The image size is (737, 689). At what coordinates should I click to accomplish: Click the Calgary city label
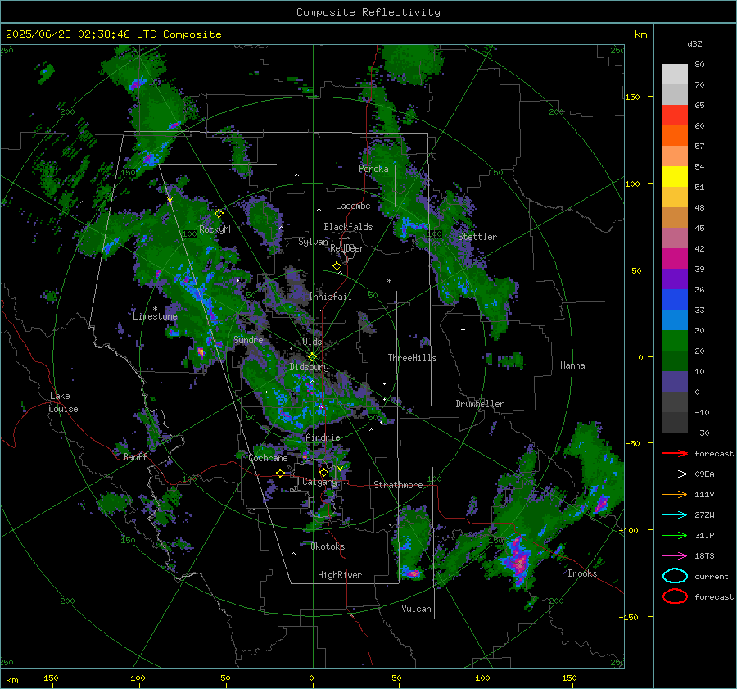[319, 482]
